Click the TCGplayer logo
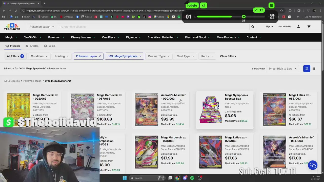 12,27
